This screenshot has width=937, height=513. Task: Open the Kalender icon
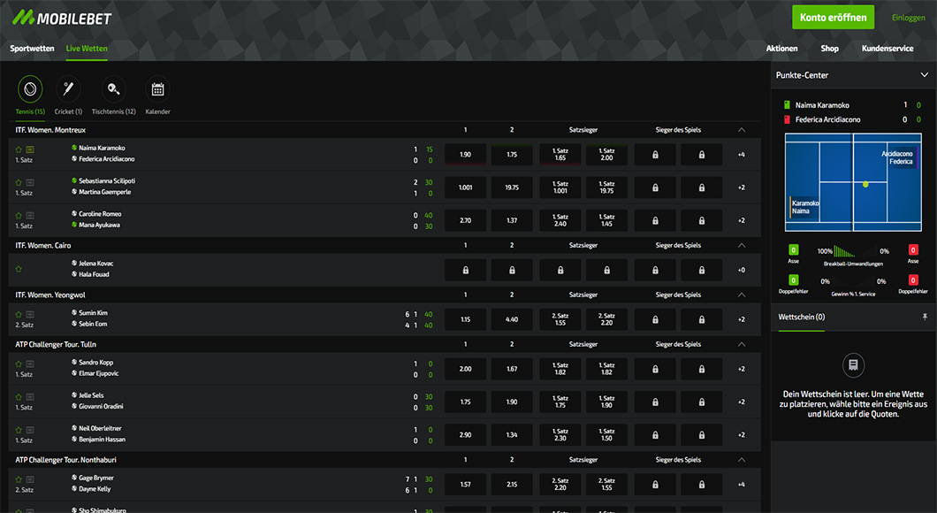[x=157, y=89]
